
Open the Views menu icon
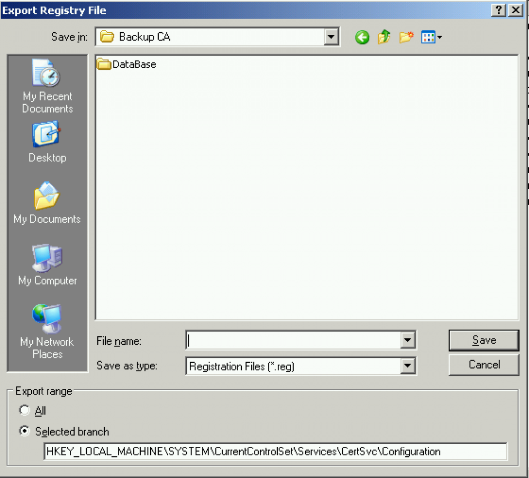coord(431,37)
